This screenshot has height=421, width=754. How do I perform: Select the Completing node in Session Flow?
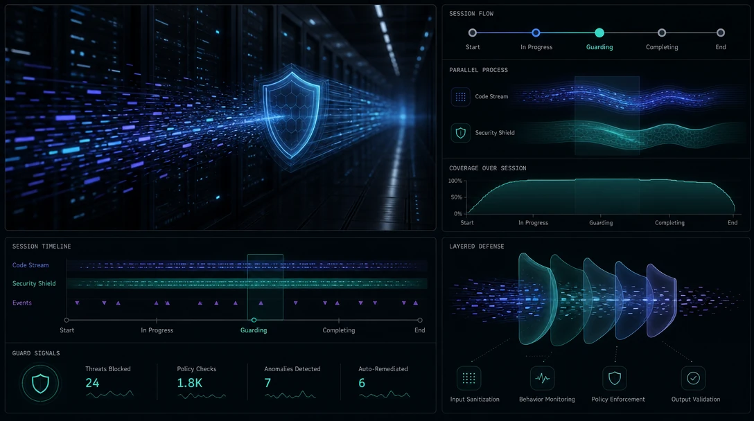662,33
